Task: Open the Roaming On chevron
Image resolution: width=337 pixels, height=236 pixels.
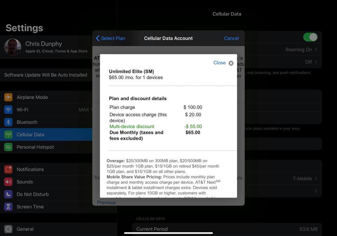Action: 316,50
